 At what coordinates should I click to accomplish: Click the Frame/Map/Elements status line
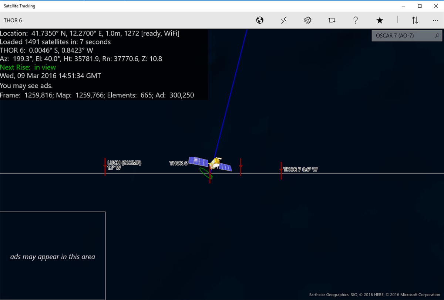pyautogui.click(x=97, y=95)
